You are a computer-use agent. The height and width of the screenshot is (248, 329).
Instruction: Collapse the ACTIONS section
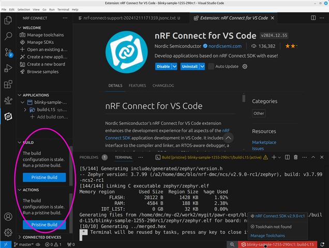[x=20, y=190]
